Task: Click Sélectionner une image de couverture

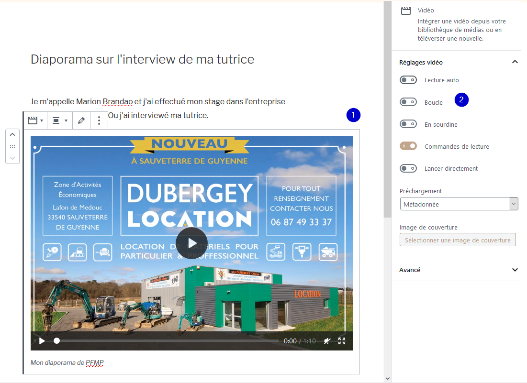Action: pos(458,240)
